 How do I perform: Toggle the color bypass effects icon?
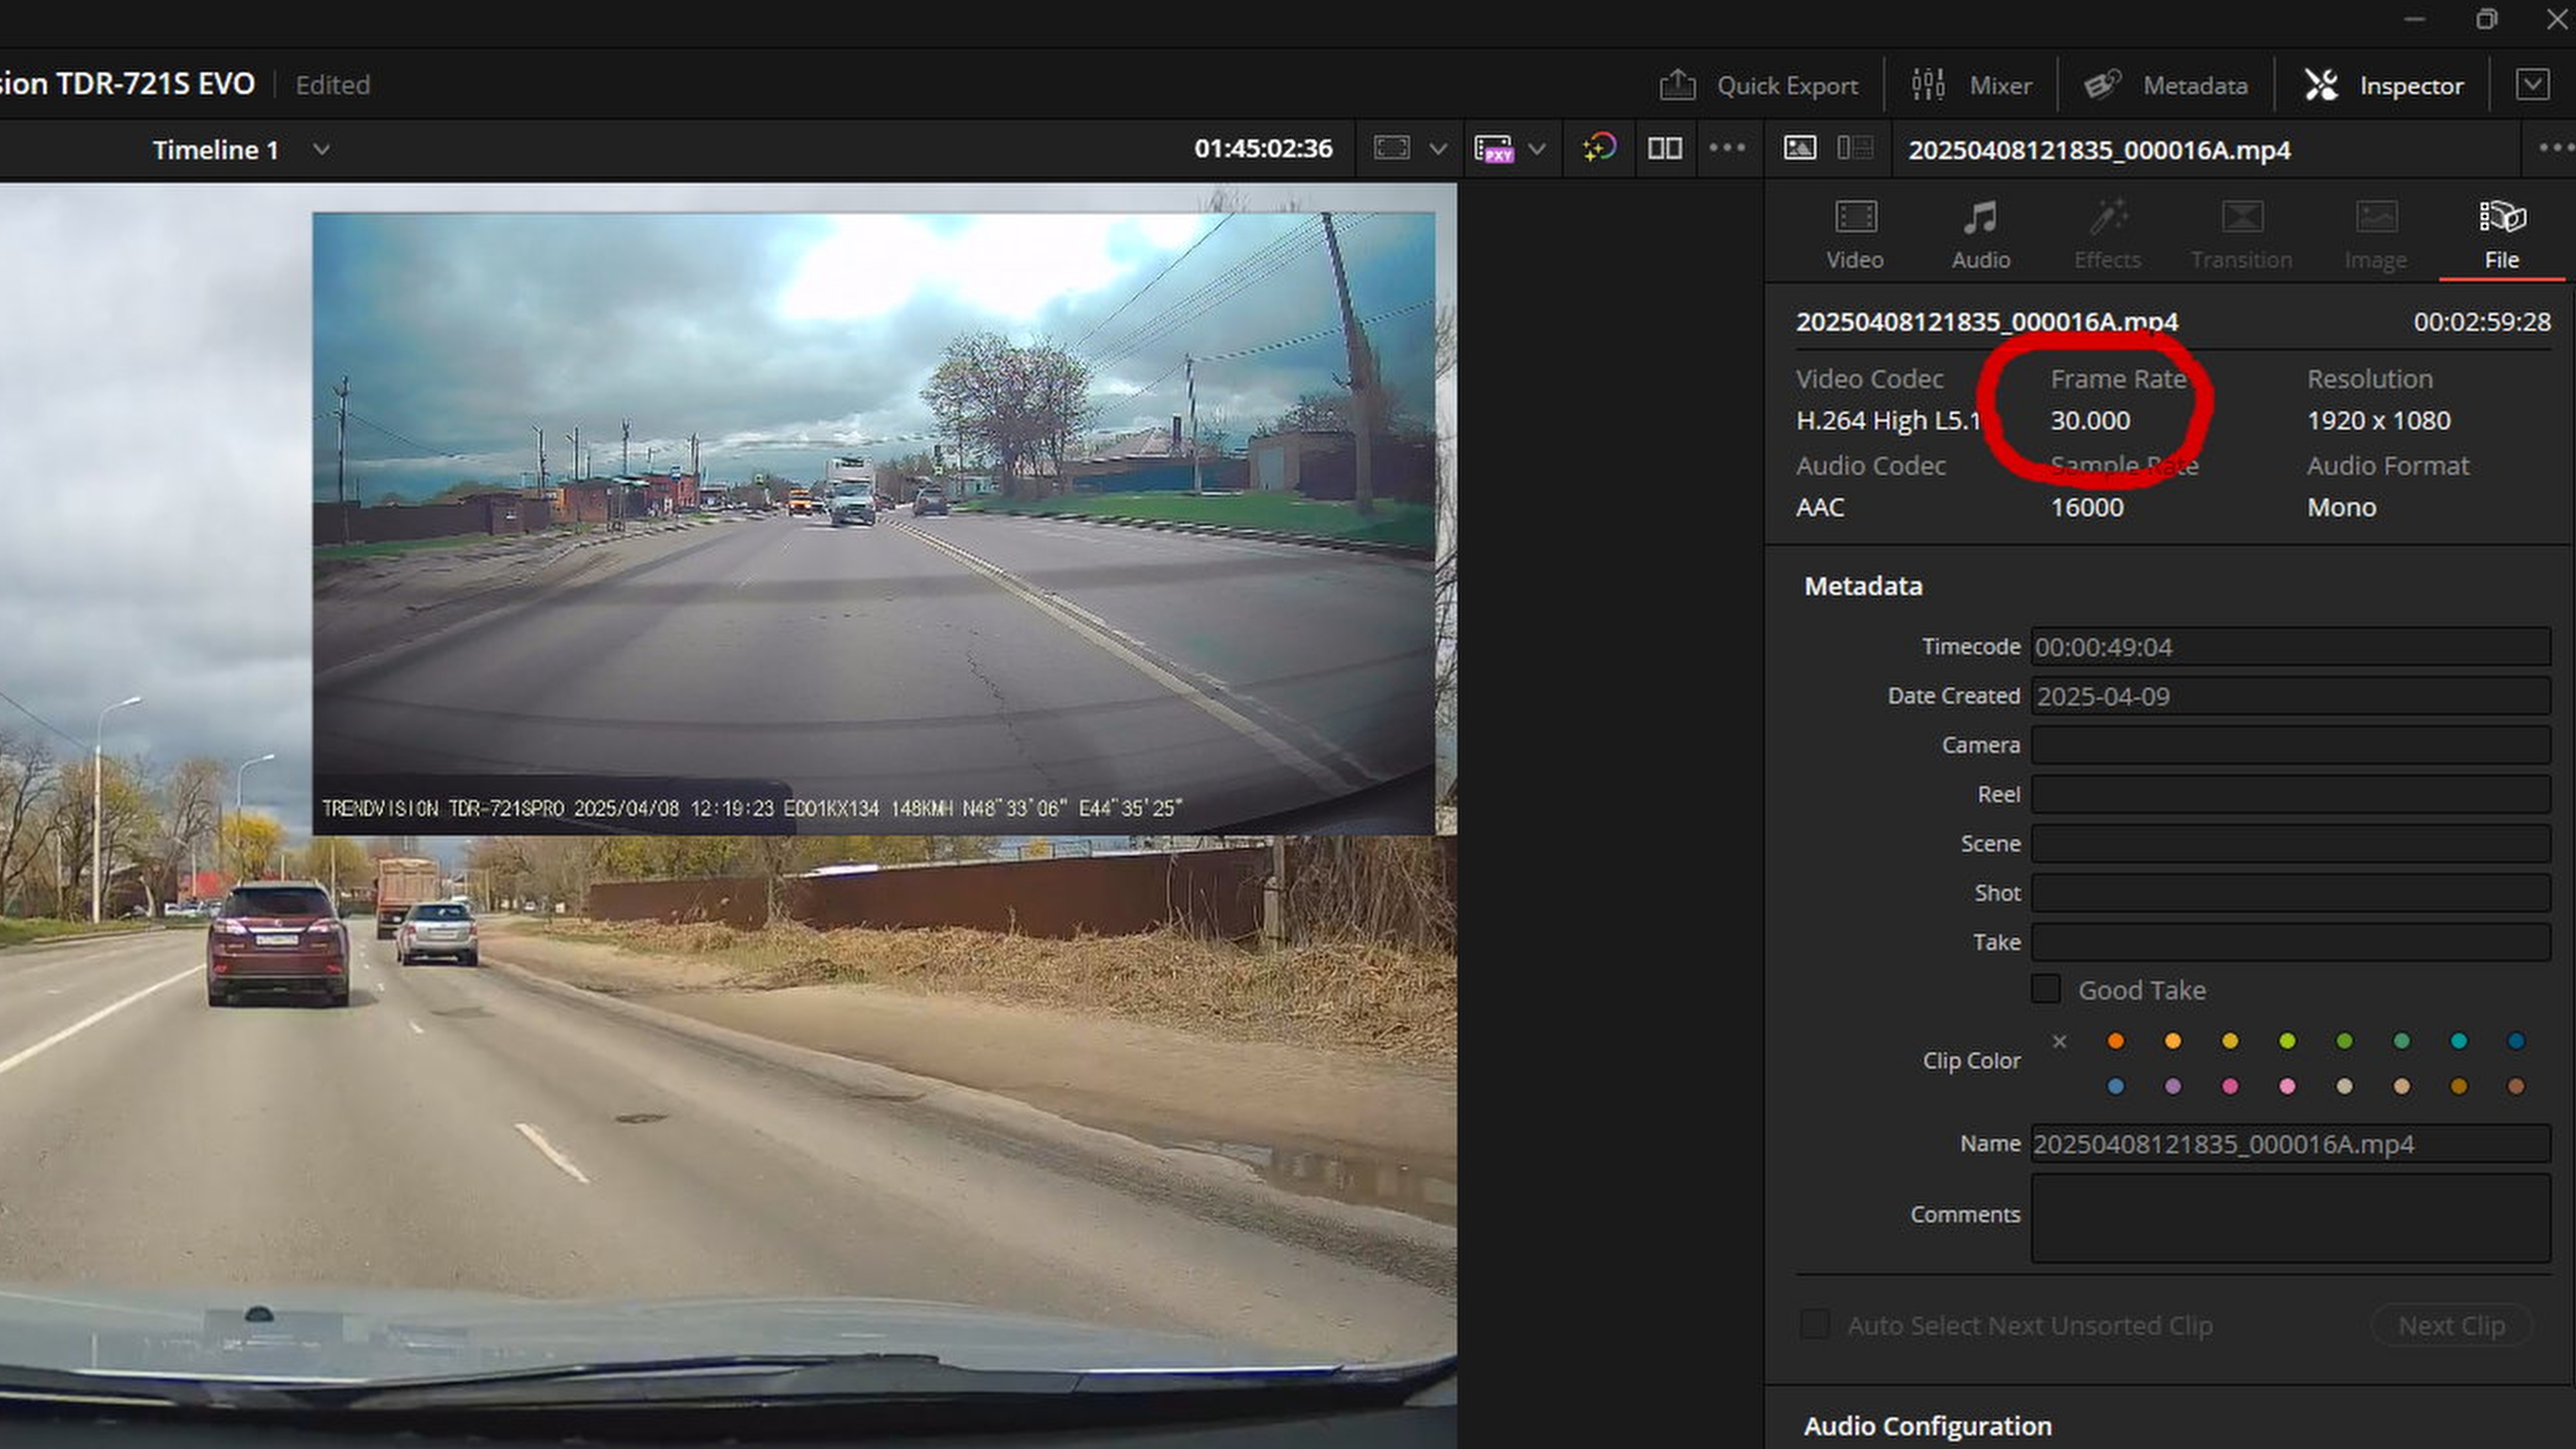coord(1599,148)
